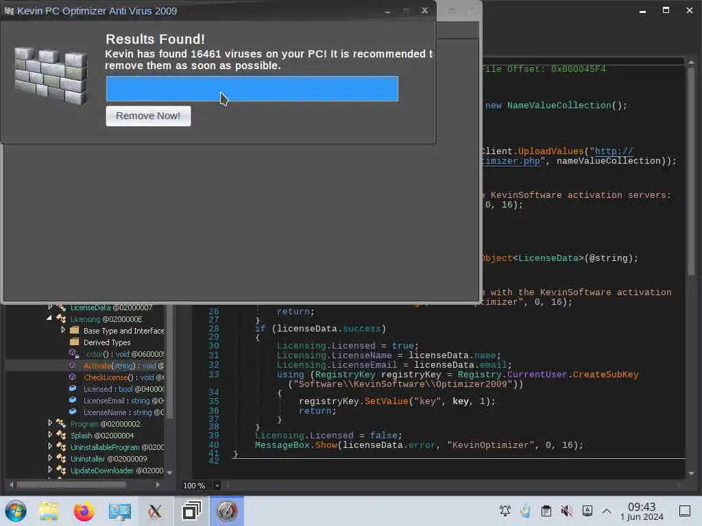Viewport: 702px width, 526px height.
Task: Click the tree scrollbar right arrow
Action: (158, 484)
